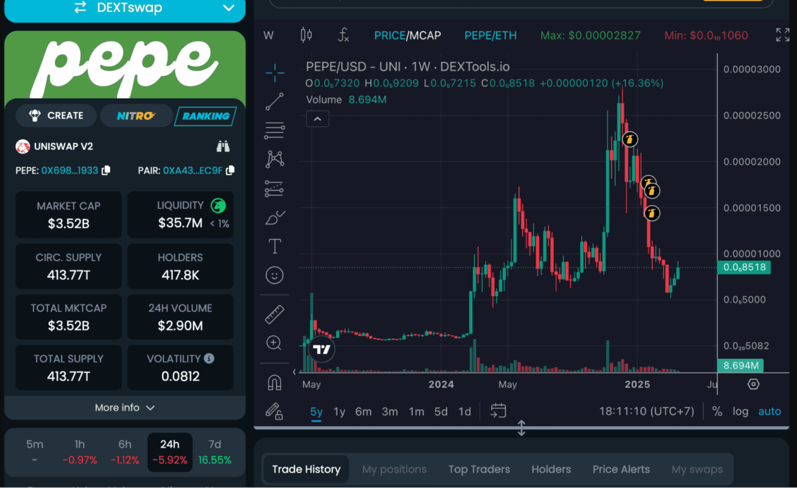The image size is (797, 488).
Task: Copy the PAIR contract address
Action: click(x=230, y=170)
